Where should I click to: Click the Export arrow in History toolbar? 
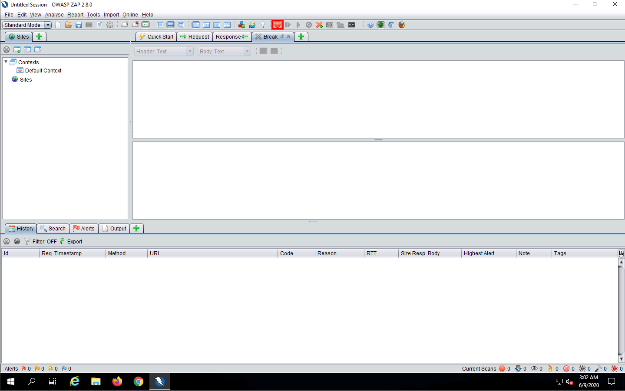[x=63, y=241]
